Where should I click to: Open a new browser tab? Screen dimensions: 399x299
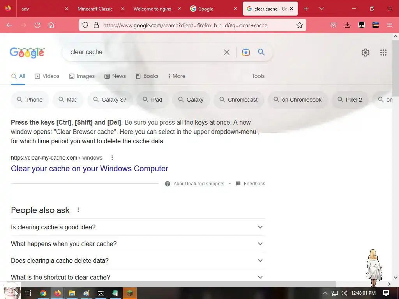[306, 9]
